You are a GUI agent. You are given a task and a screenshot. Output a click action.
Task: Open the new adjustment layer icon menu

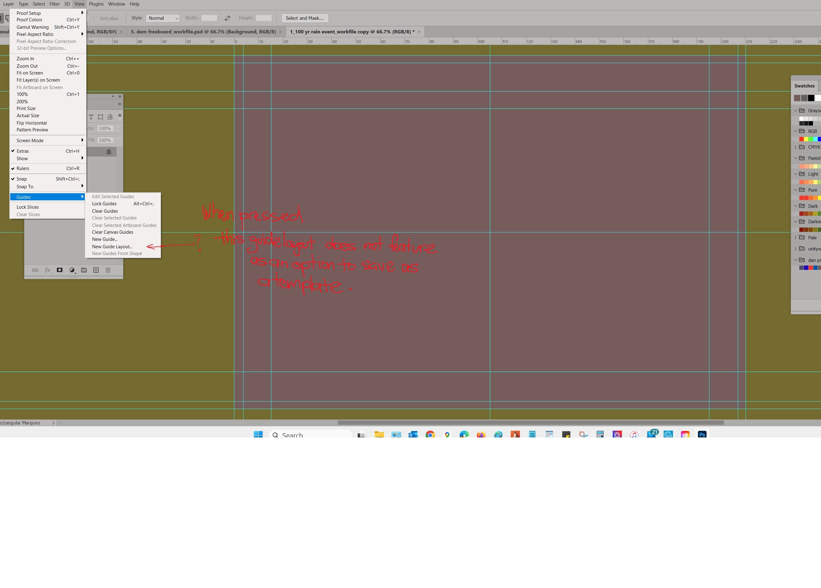pyautogui.click(x=72, y=270)
